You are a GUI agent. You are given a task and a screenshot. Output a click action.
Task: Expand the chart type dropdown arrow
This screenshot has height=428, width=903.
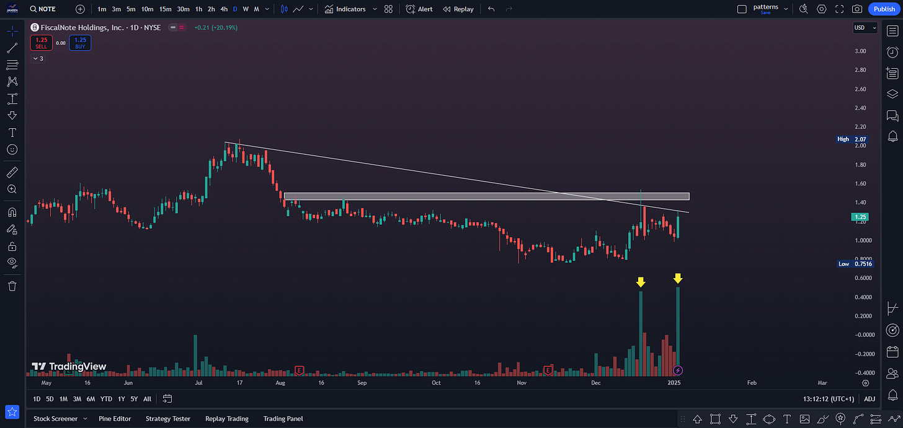point(311,9)
